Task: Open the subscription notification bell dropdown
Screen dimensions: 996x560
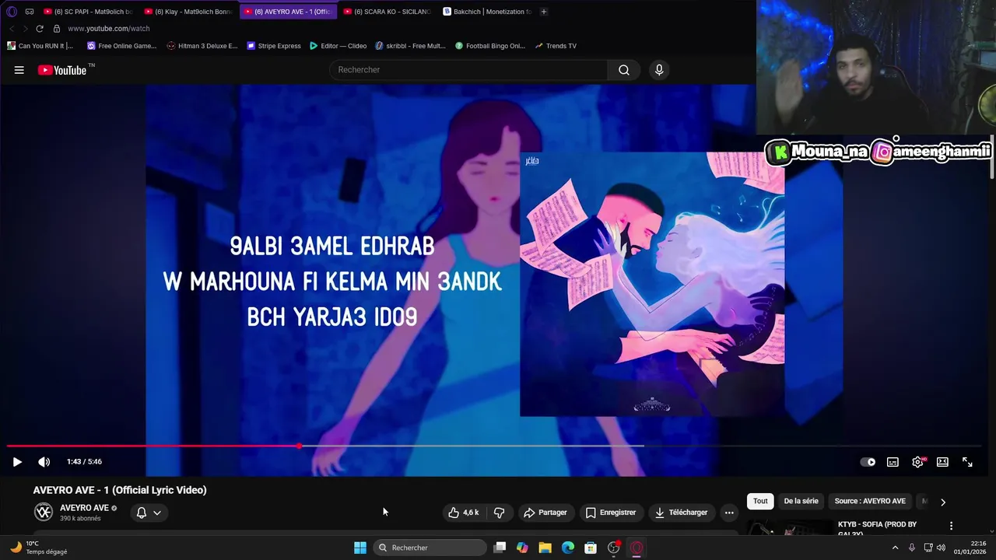Action: (x=149, y=513)
